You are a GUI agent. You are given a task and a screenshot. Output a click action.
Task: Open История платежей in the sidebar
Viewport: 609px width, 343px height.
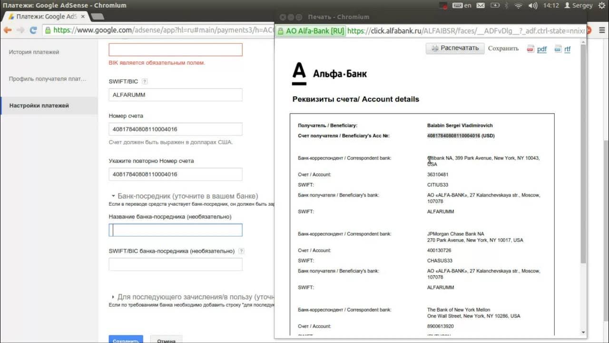(34, 52)
